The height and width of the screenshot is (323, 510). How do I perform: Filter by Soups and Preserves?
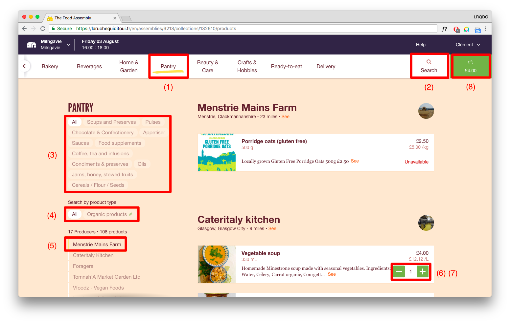tap(111, 122)
